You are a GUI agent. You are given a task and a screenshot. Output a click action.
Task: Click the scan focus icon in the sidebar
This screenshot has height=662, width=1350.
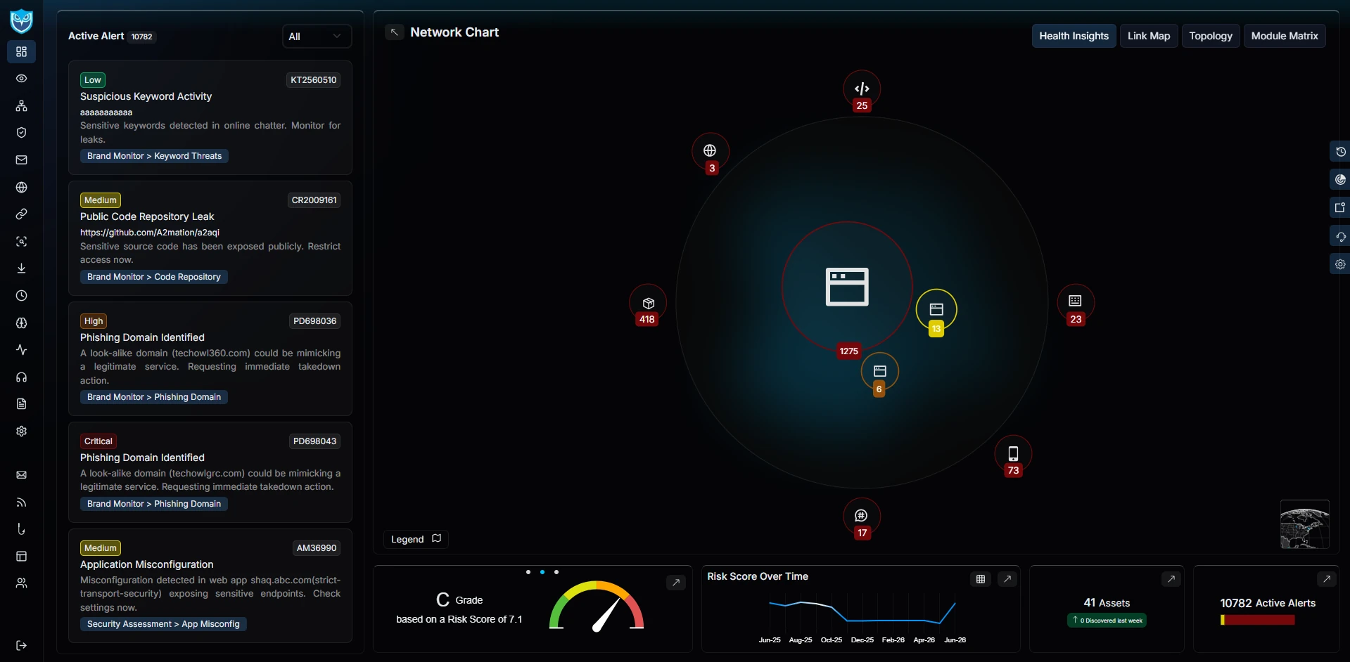[x=21, y=241]
